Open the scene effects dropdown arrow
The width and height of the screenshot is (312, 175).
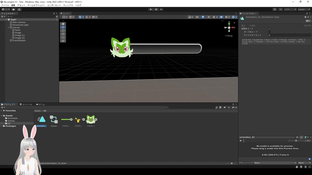[217, 17]
